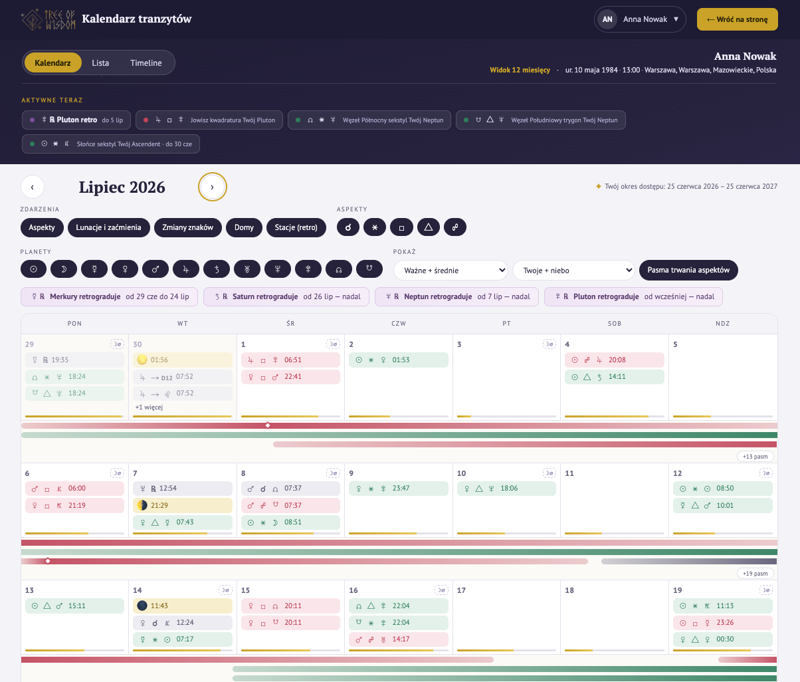Toggle the Mars planet filter
The image size is (800, 682).
[x=155, y=269]
